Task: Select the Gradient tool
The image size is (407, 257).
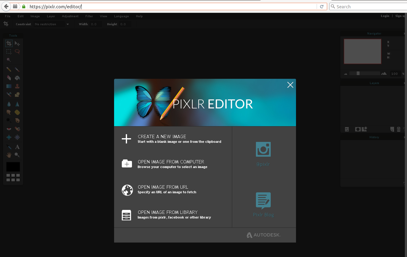Action: point(9,86)
